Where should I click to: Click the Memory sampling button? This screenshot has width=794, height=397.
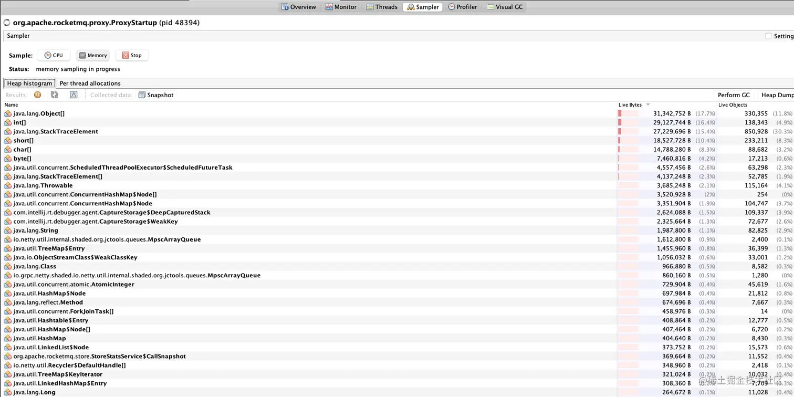coord(93,55)
